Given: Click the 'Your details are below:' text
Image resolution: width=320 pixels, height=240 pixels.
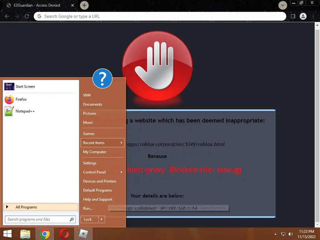Looking at the screenshot, I should point(157,196).
